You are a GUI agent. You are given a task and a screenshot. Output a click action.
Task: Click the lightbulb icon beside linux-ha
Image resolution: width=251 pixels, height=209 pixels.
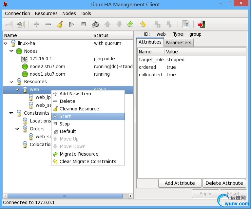pos(13,43)
